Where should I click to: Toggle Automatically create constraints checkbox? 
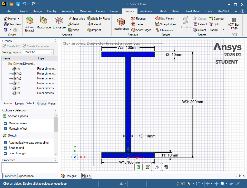tap(5, 143)
